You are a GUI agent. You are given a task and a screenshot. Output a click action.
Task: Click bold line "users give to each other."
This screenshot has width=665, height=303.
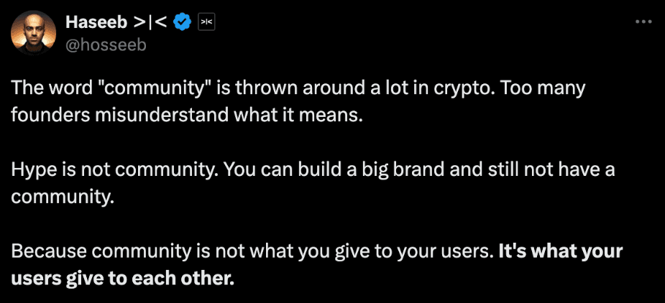point(122,279)
